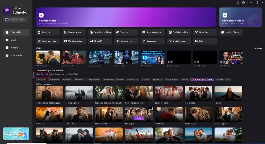The width and height of the screenshot is (265, 144).
Task: Open the Bête et Rose template
Action: coord(79,114)
